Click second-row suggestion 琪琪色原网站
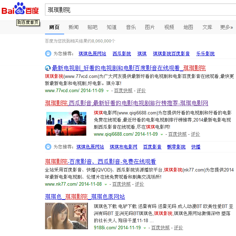 (x=90, y=147)
